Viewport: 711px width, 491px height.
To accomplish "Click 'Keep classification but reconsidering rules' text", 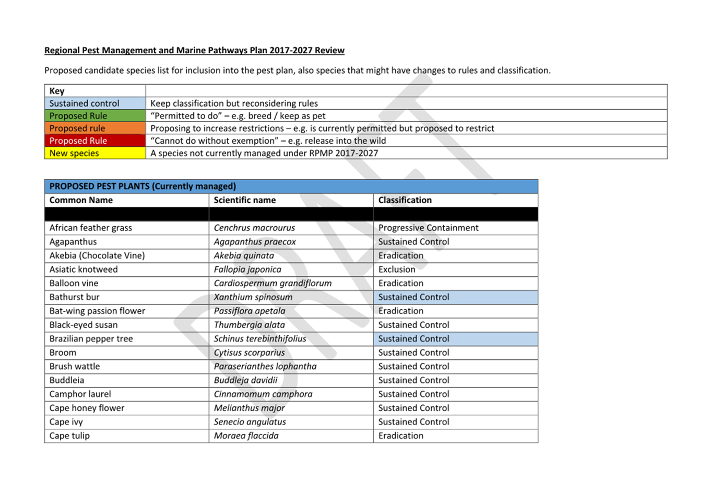I will [x=234, y=103].
